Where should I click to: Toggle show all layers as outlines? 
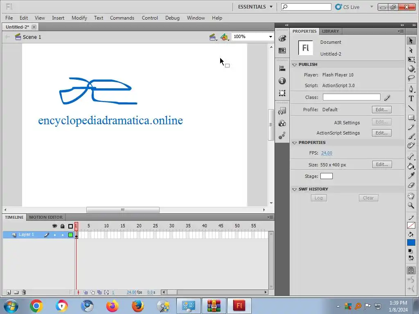[70, 226]
